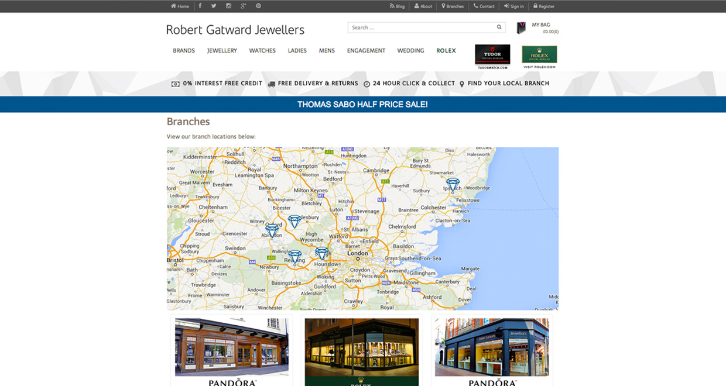
Task: Open the blue-fronted shop photo
Action: coord(492,347)
